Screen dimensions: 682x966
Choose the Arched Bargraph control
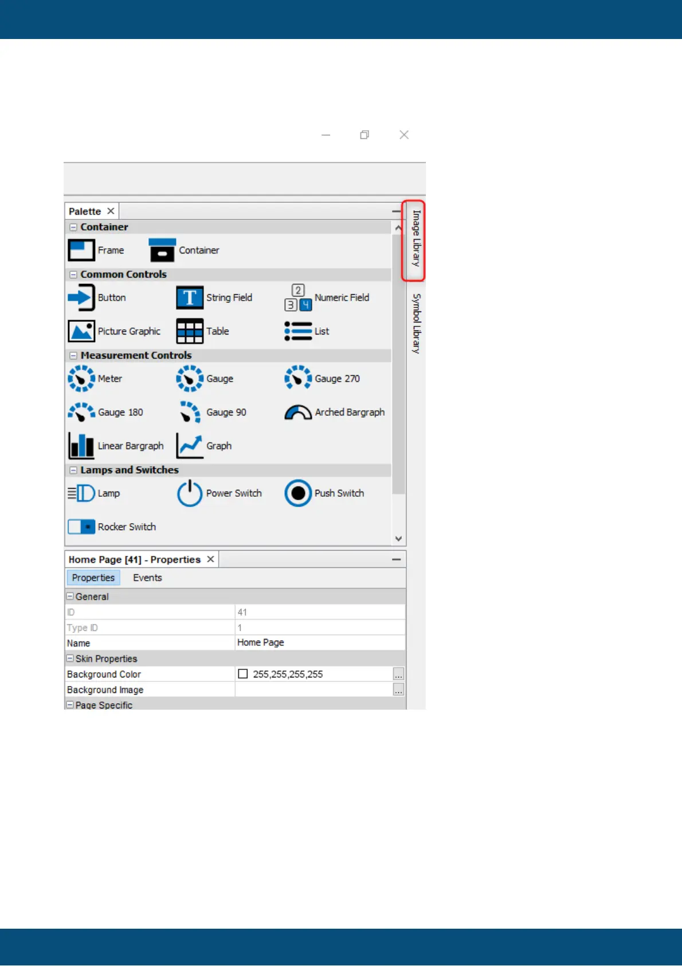click(x=335, y=412)
